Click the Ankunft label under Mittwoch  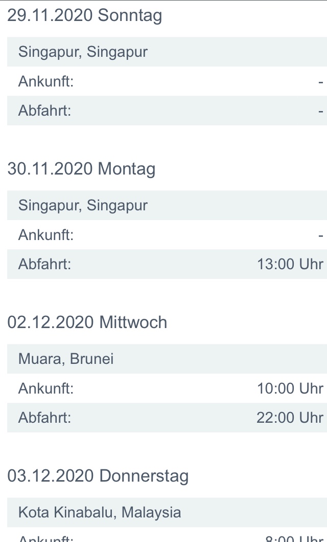pyautogui.click(x=46, y=388)
